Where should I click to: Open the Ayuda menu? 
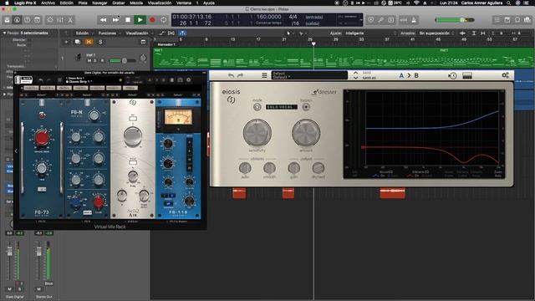tap(208, 3)
